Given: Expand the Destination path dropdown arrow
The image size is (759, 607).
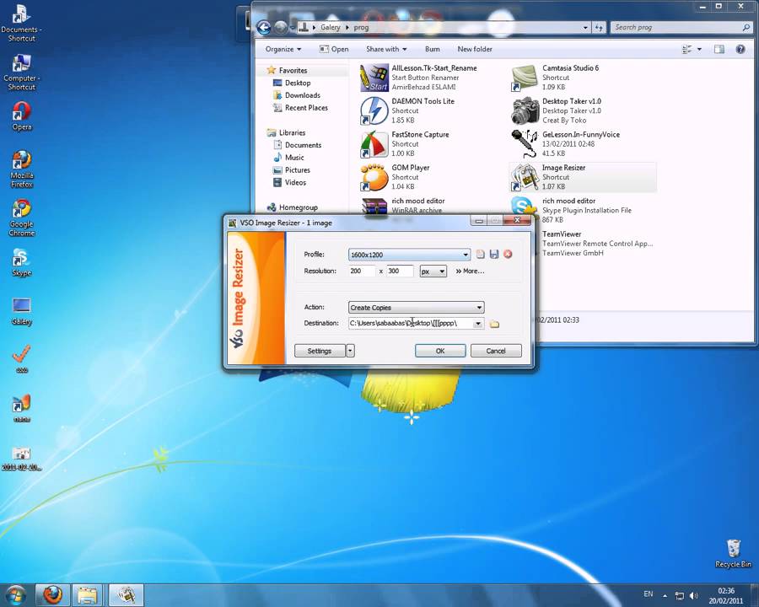Looking at the screenshot, I should click(x=478, y=323).
